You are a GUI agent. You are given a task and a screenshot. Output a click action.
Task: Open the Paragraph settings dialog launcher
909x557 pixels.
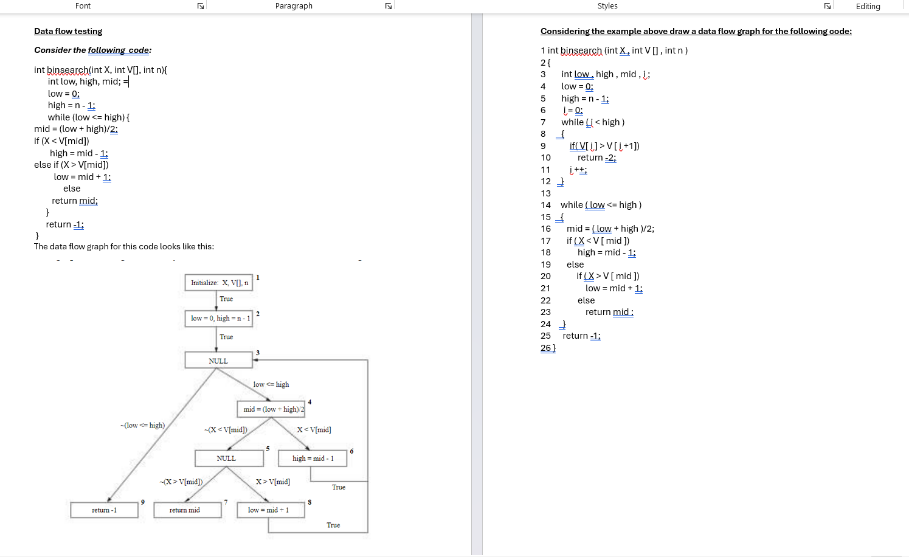tap(388, 5)
